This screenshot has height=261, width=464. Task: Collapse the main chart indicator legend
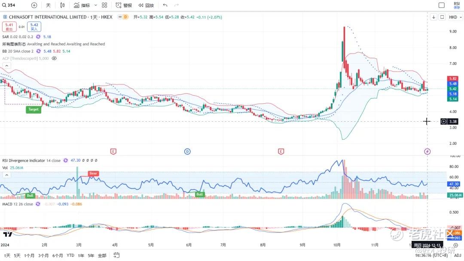[x=6, y=66]
